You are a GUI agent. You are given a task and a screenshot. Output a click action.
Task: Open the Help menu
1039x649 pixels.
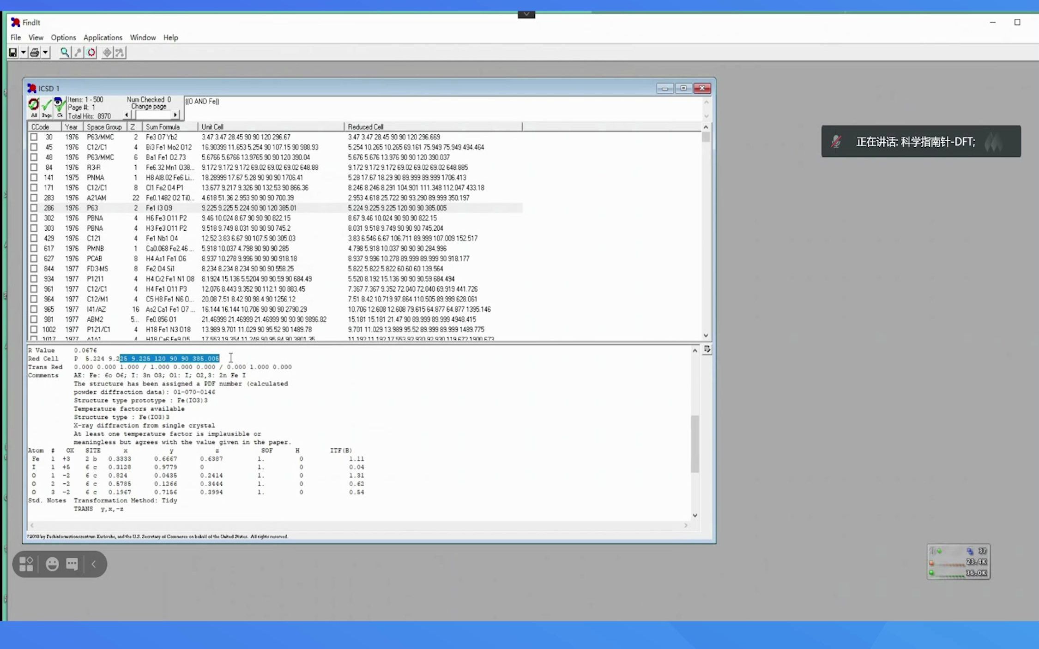[170, 37]
